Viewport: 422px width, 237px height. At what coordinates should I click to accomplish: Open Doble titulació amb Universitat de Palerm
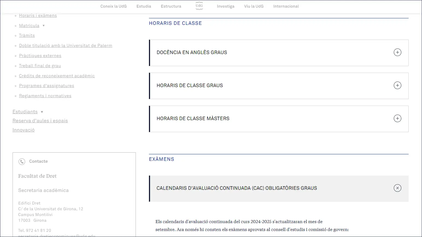[66, 46]
